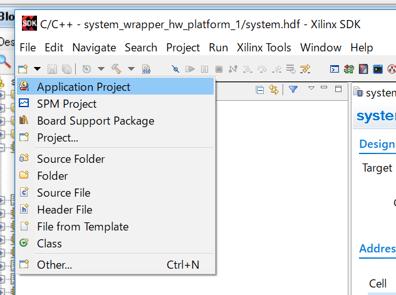This screenshot has height=295, width=396.
Task: Open the Search menu
Action: [x=141, y=48]
